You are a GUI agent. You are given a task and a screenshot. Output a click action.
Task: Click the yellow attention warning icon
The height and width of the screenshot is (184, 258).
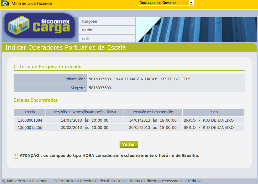tap(16, 155)
